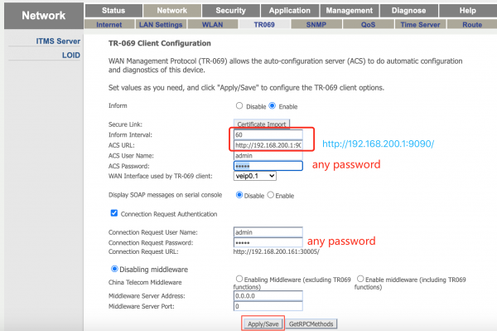This screenshot has height=331, width=497.
Task: Toggle Connection Request Authentication checkbox
Action: [x=114, y=213]
